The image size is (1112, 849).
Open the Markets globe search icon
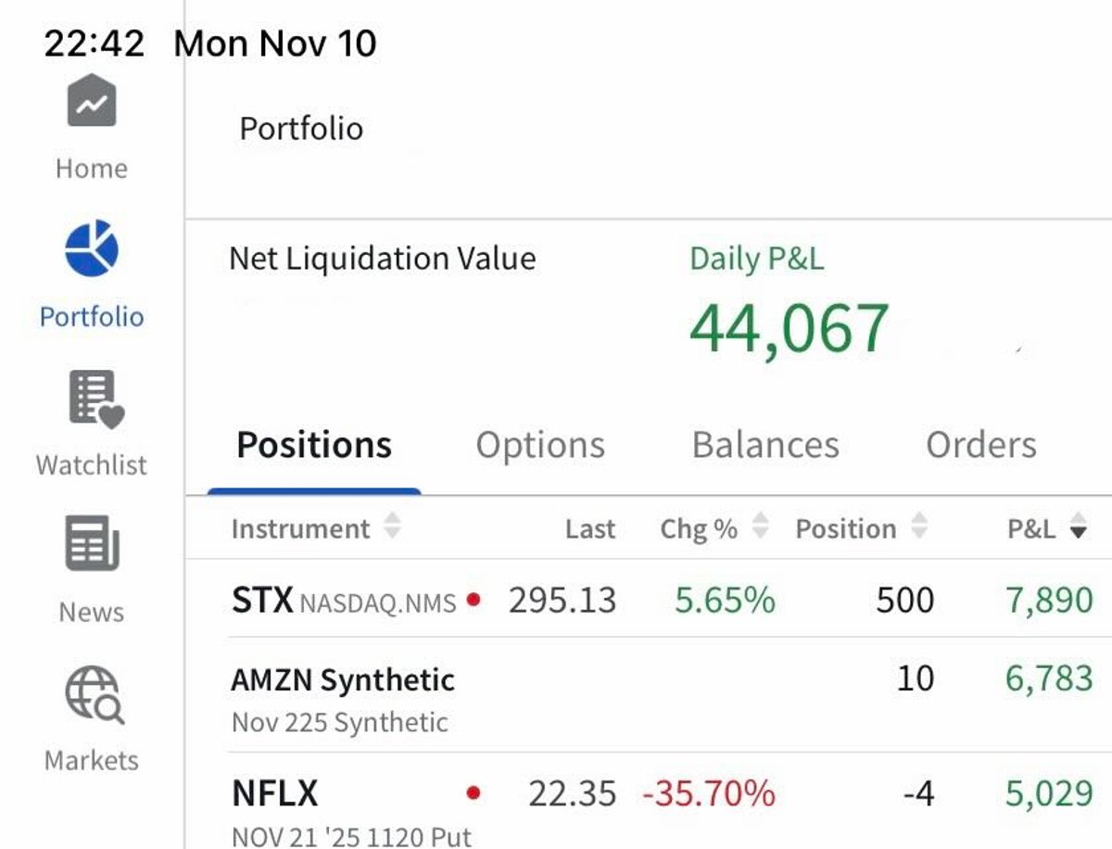(x=94, y=694)
